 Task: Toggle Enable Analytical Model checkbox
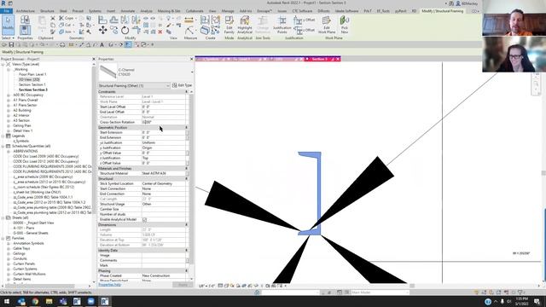coord(144,220)
